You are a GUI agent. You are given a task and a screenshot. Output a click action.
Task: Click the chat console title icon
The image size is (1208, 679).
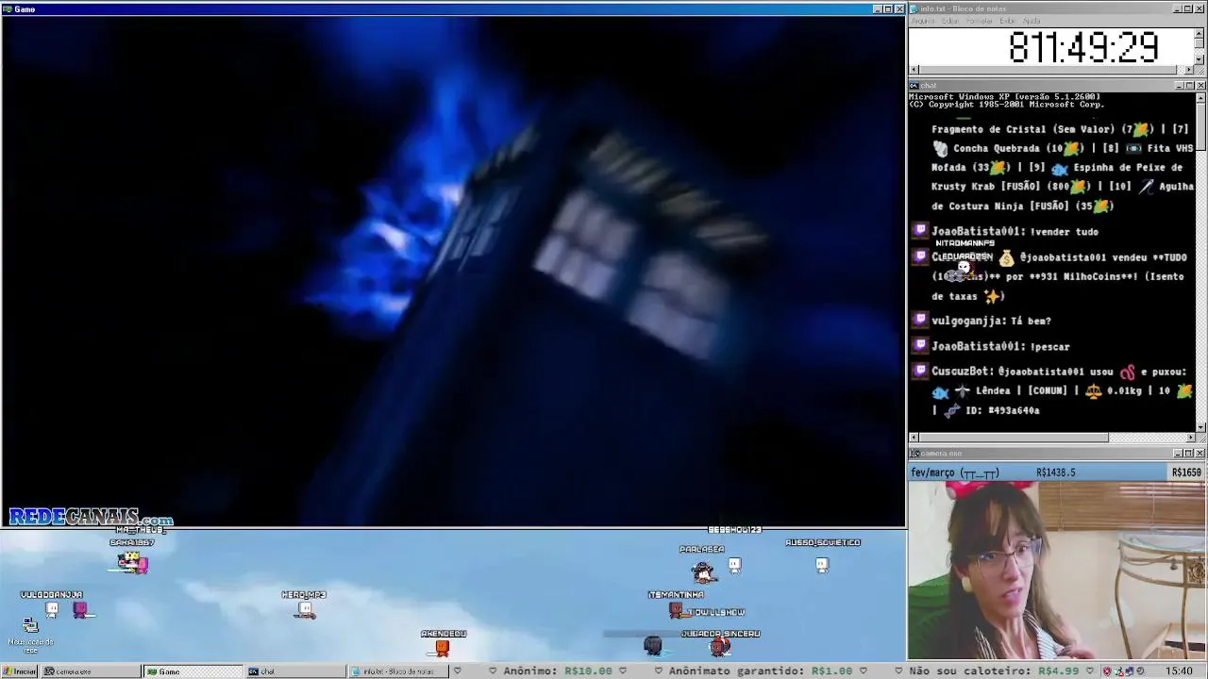[914, 86]
